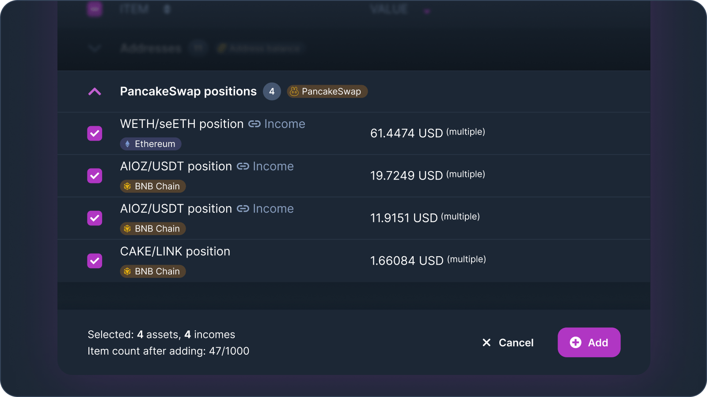Click the PancakeSwap bunny icon

tap(294, 91)
